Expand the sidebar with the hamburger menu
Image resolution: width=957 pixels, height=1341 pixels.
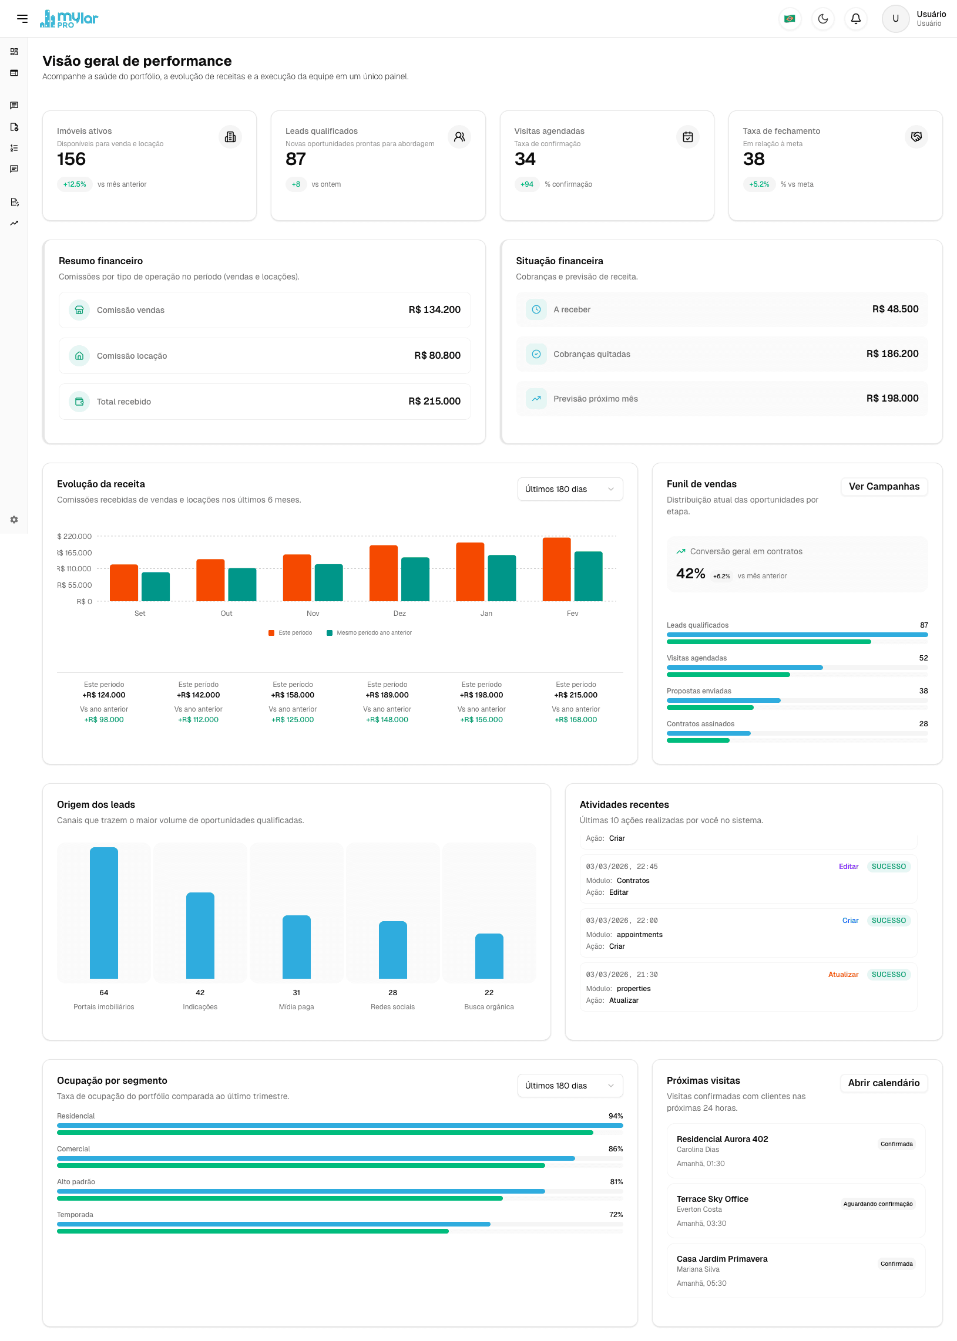pos(23,18)
